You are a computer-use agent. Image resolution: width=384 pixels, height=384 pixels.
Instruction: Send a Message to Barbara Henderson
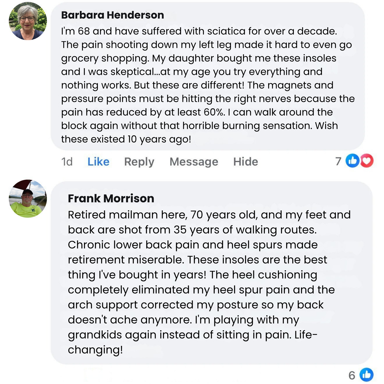[x=193, y=162]
